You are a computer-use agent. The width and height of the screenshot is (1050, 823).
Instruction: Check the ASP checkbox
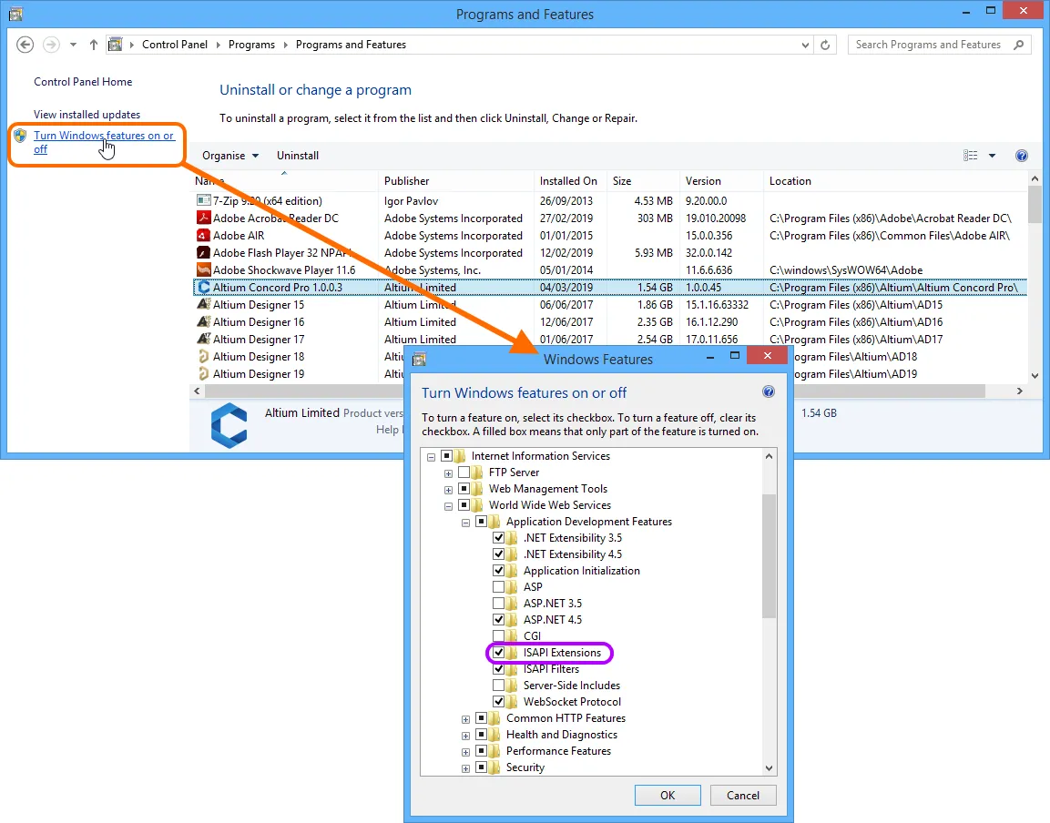(498, 586)
